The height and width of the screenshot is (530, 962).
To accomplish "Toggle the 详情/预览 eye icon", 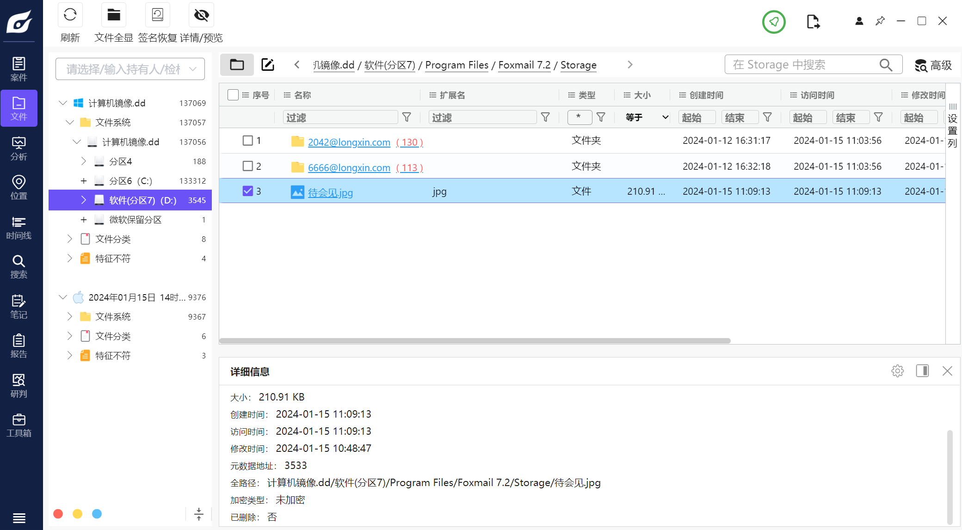I will click(x=201, y=15).
